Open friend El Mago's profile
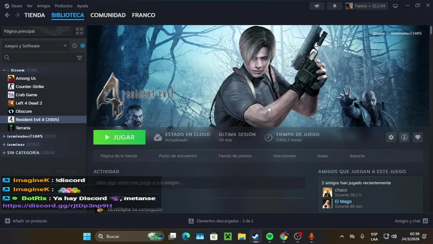The height and width of the screenshot is (244, 433). (x=343, y=202)
